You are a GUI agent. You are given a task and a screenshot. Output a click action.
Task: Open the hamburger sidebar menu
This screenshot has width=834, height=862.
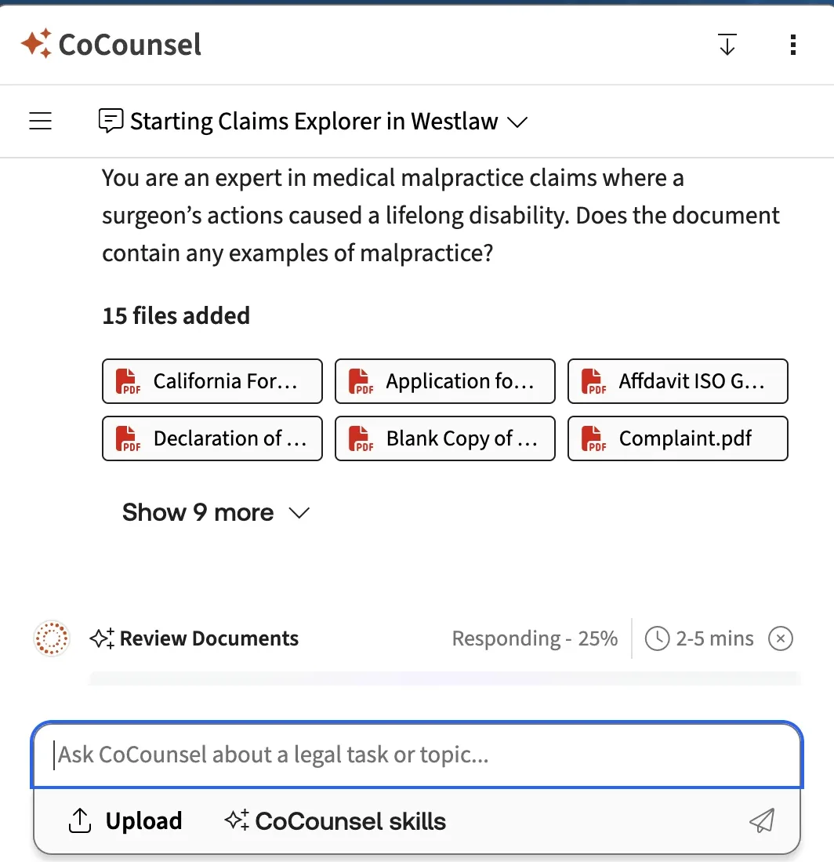pyautogui.click(x=40, y=121)
